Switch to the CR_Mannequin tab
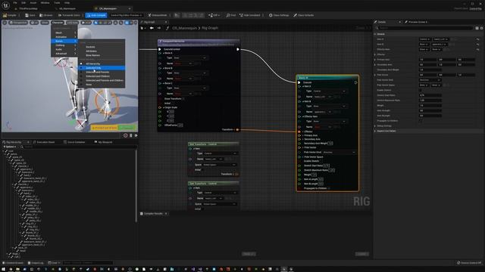Viewport: 485px width, 272px height. click(108, 8)
